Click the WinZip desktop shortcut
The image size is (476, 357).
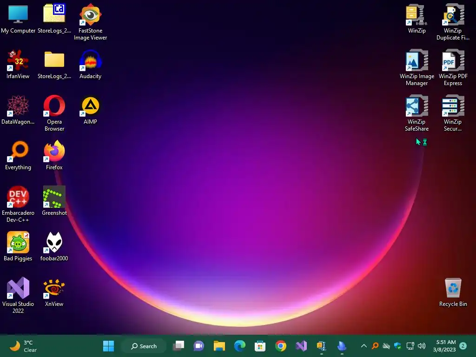coord(416,19)
